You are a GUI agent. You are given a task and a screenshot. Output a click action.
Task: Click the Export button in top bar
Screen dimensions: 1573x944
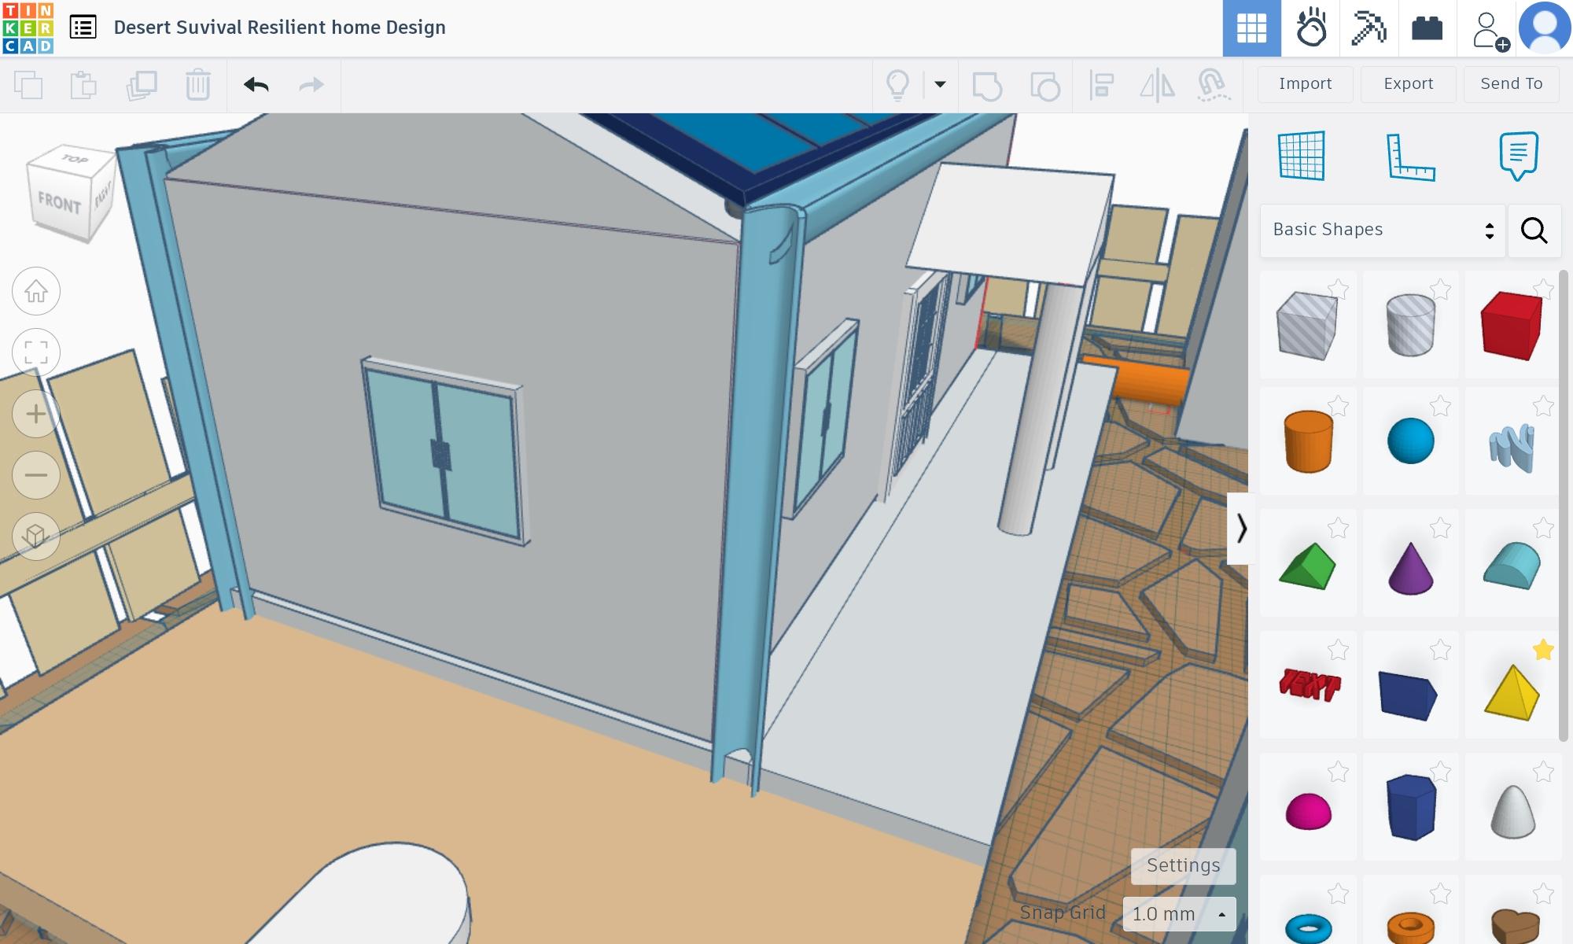[x=1407, y=84]
